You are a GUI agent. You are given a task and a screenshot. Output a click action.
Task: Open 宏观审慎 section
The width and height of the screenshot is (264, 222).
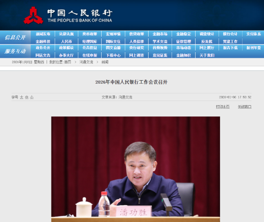click(x=113, y=34)
